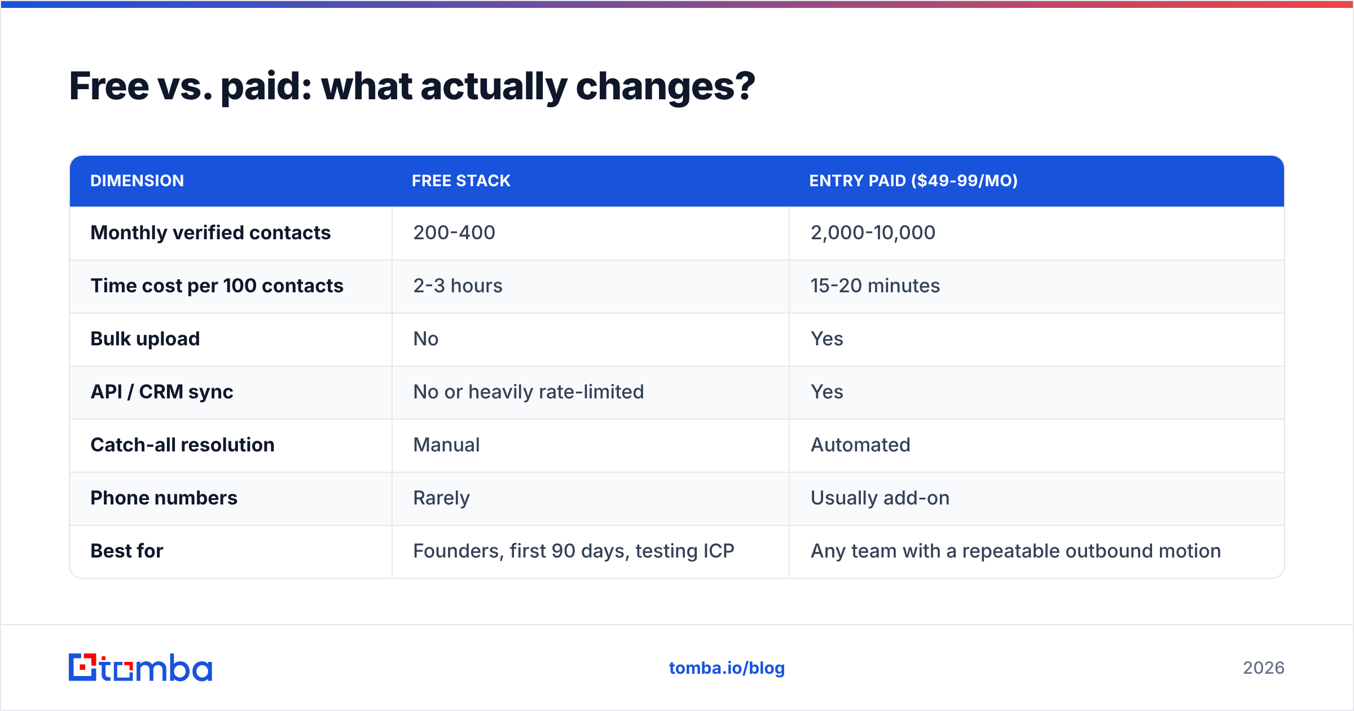Screen dimensions: 1354x711
Task: Click the 'Free vs. paid: what actually changes?' heading
Action: (412, 86)
